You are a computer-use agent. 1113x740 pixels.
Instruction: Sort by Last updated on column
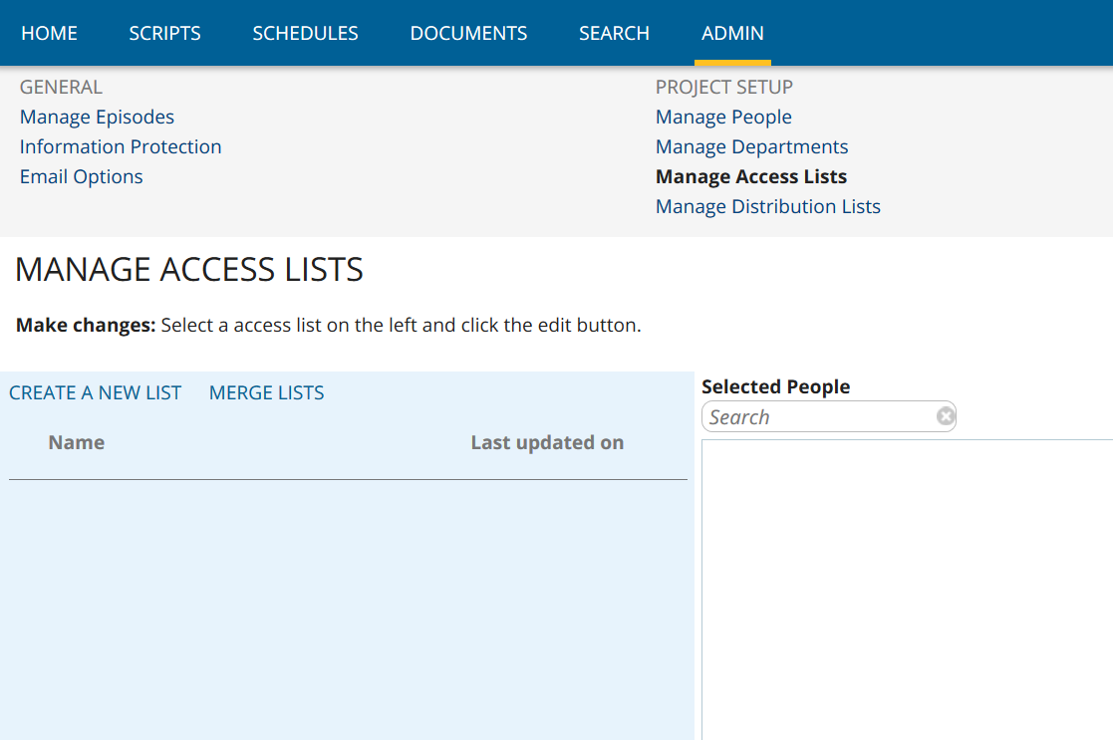[547, 442]
